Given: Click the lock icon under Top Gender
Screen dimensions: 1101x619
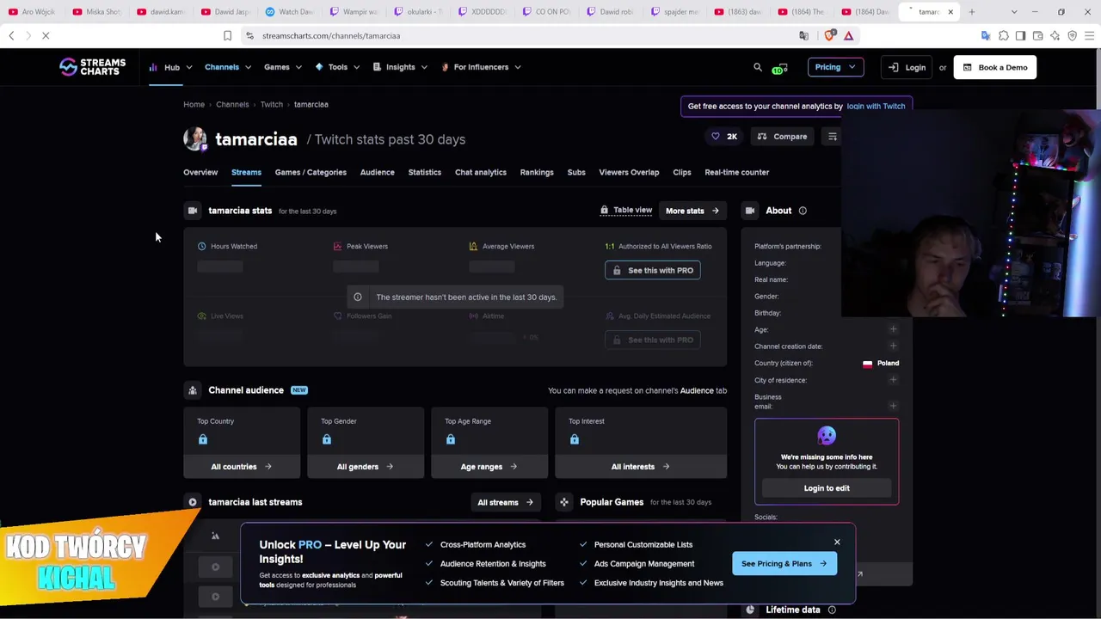Looking at the screenshot, I should pos(327,439).
